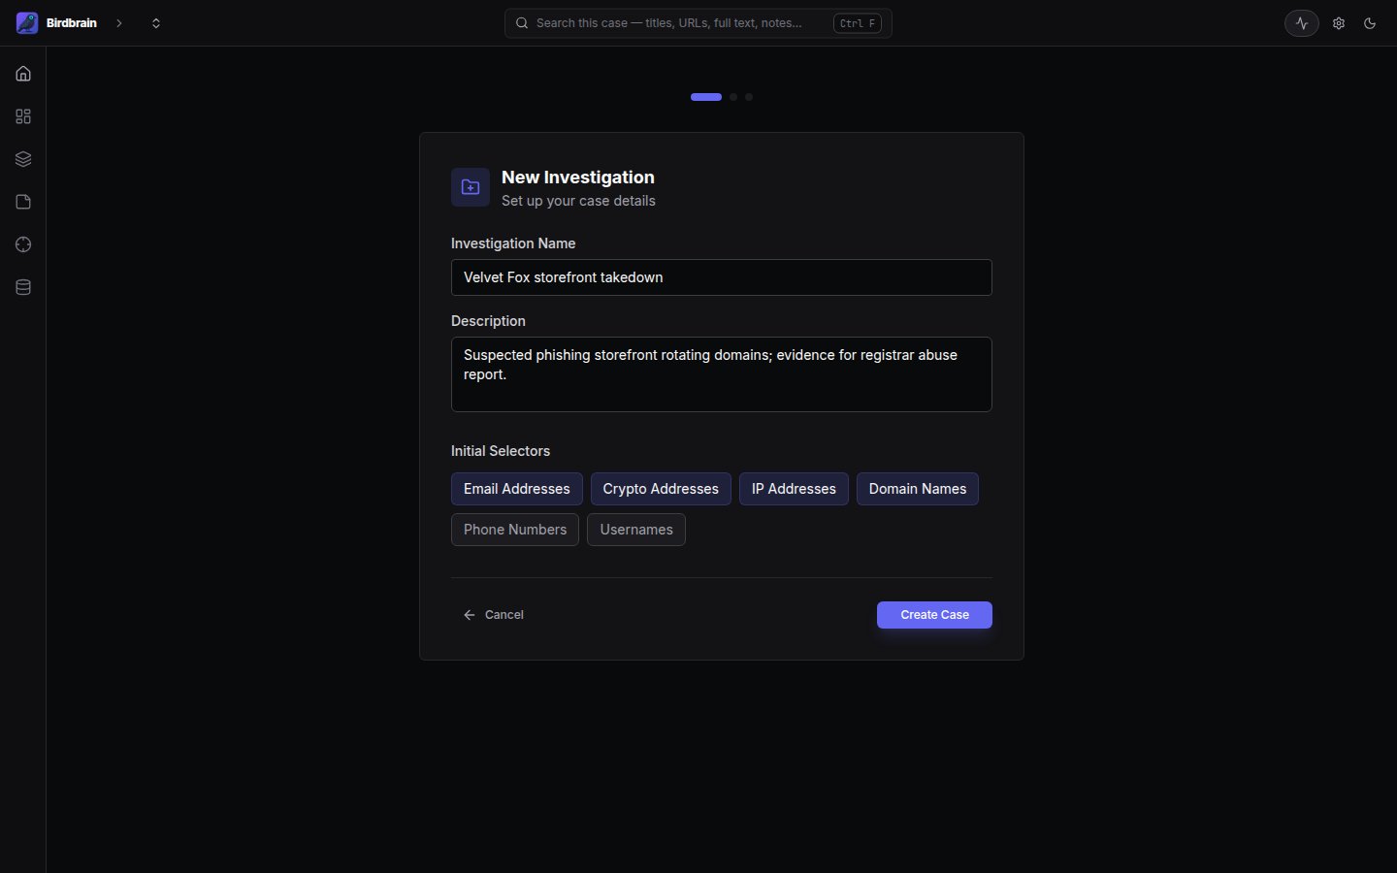The height and width of the screenshot is (873, 1397).
Task: Open the stacked layers icon in sidebar
Action: pyautogui.click(x=23, y=159)
